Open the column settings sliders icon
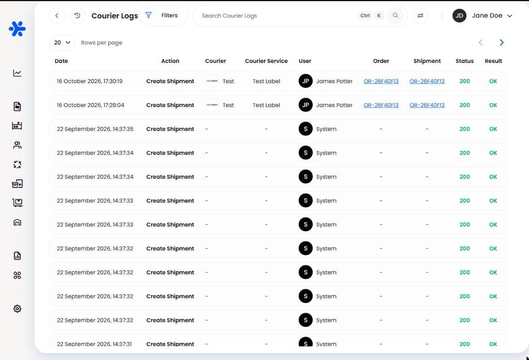The height and width of the screenshot is (360, 529). [420, 16]
